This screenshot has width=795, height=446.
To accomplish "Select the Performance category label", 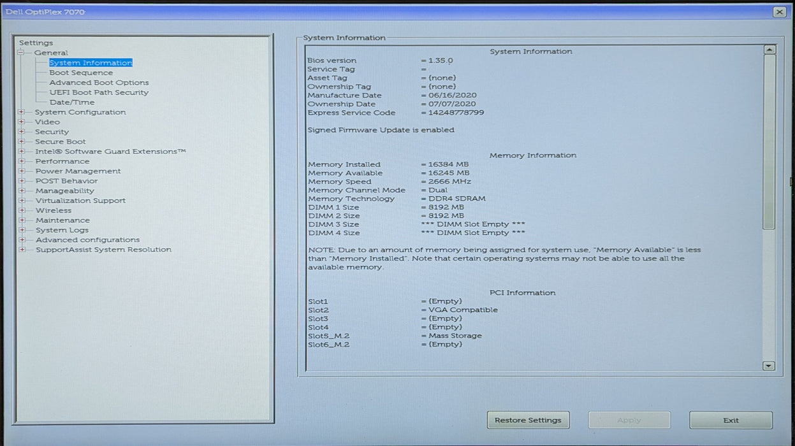I will [62, 161].
